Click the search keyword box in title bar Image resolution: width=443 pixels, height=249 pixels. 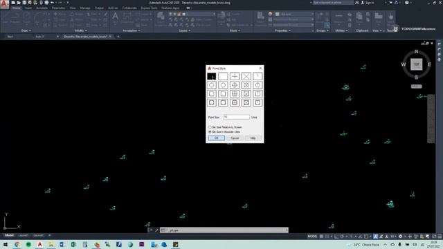pos(333,3)
